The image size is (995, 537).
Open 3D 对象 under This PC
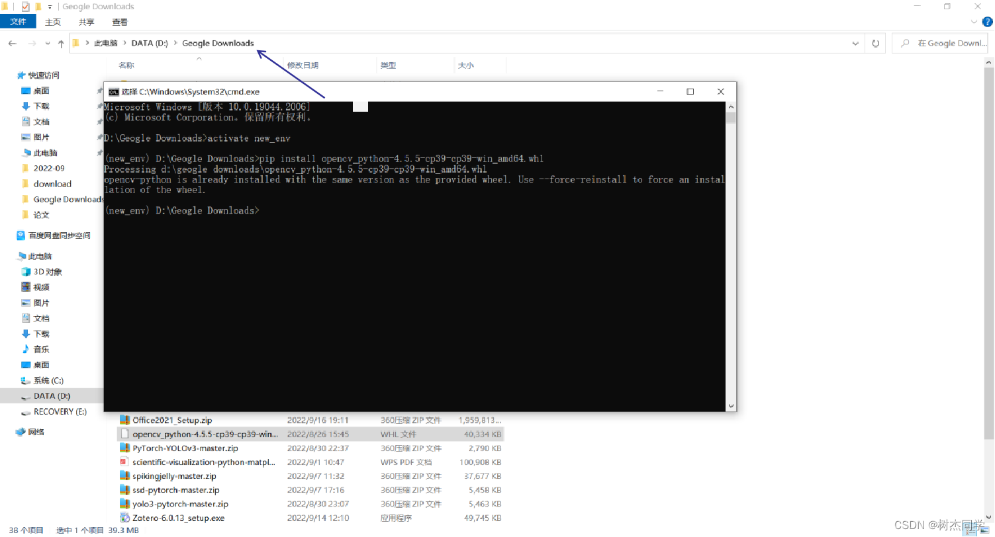click(x=48, y=272)
